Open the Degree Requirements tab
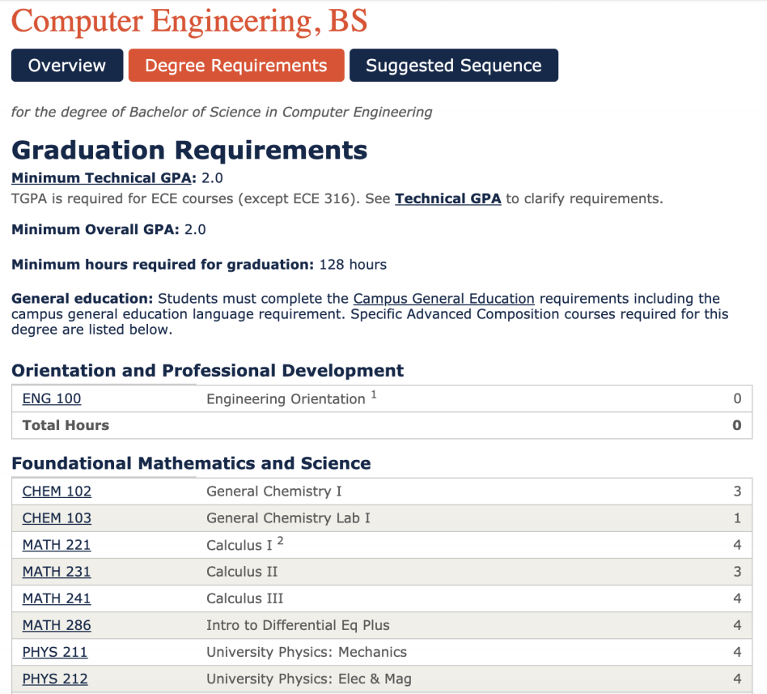Viewport: 767px width, 694px height. (235, 66)
